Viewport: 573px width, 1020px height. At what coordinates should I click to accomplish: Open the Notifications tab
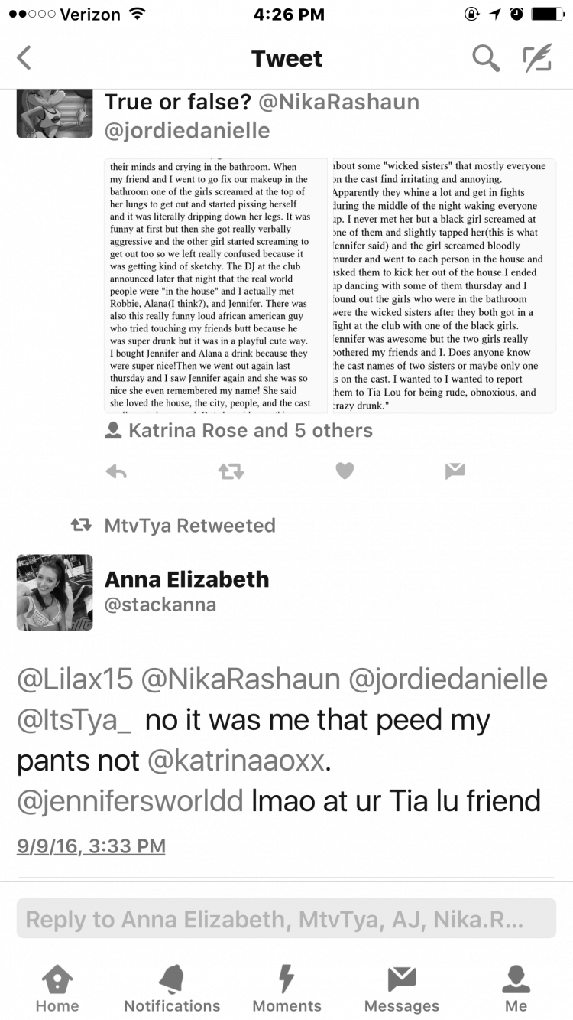coord(172,988)
